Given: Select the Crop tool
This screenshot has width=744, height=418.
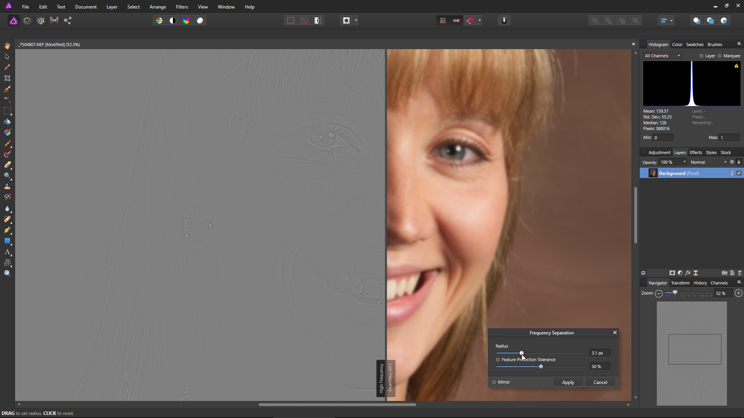Looking at the screenshot, I should (x=7, y=78).
